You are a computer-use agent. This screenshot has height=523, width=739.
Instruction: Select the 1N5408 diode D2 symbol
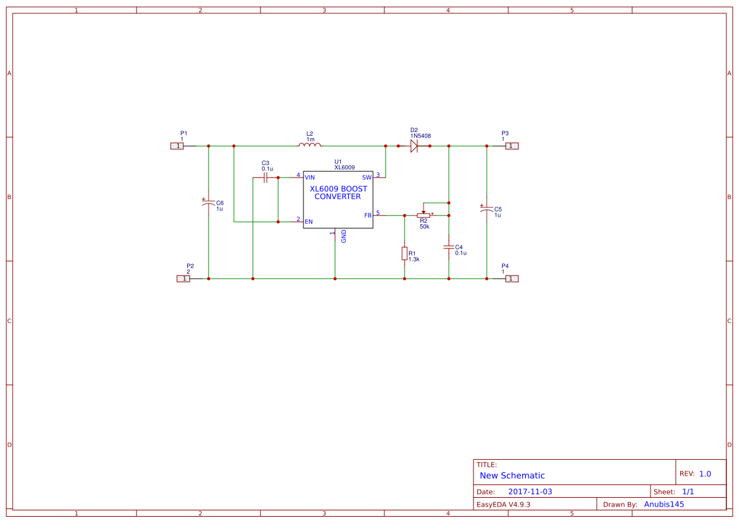415,145
